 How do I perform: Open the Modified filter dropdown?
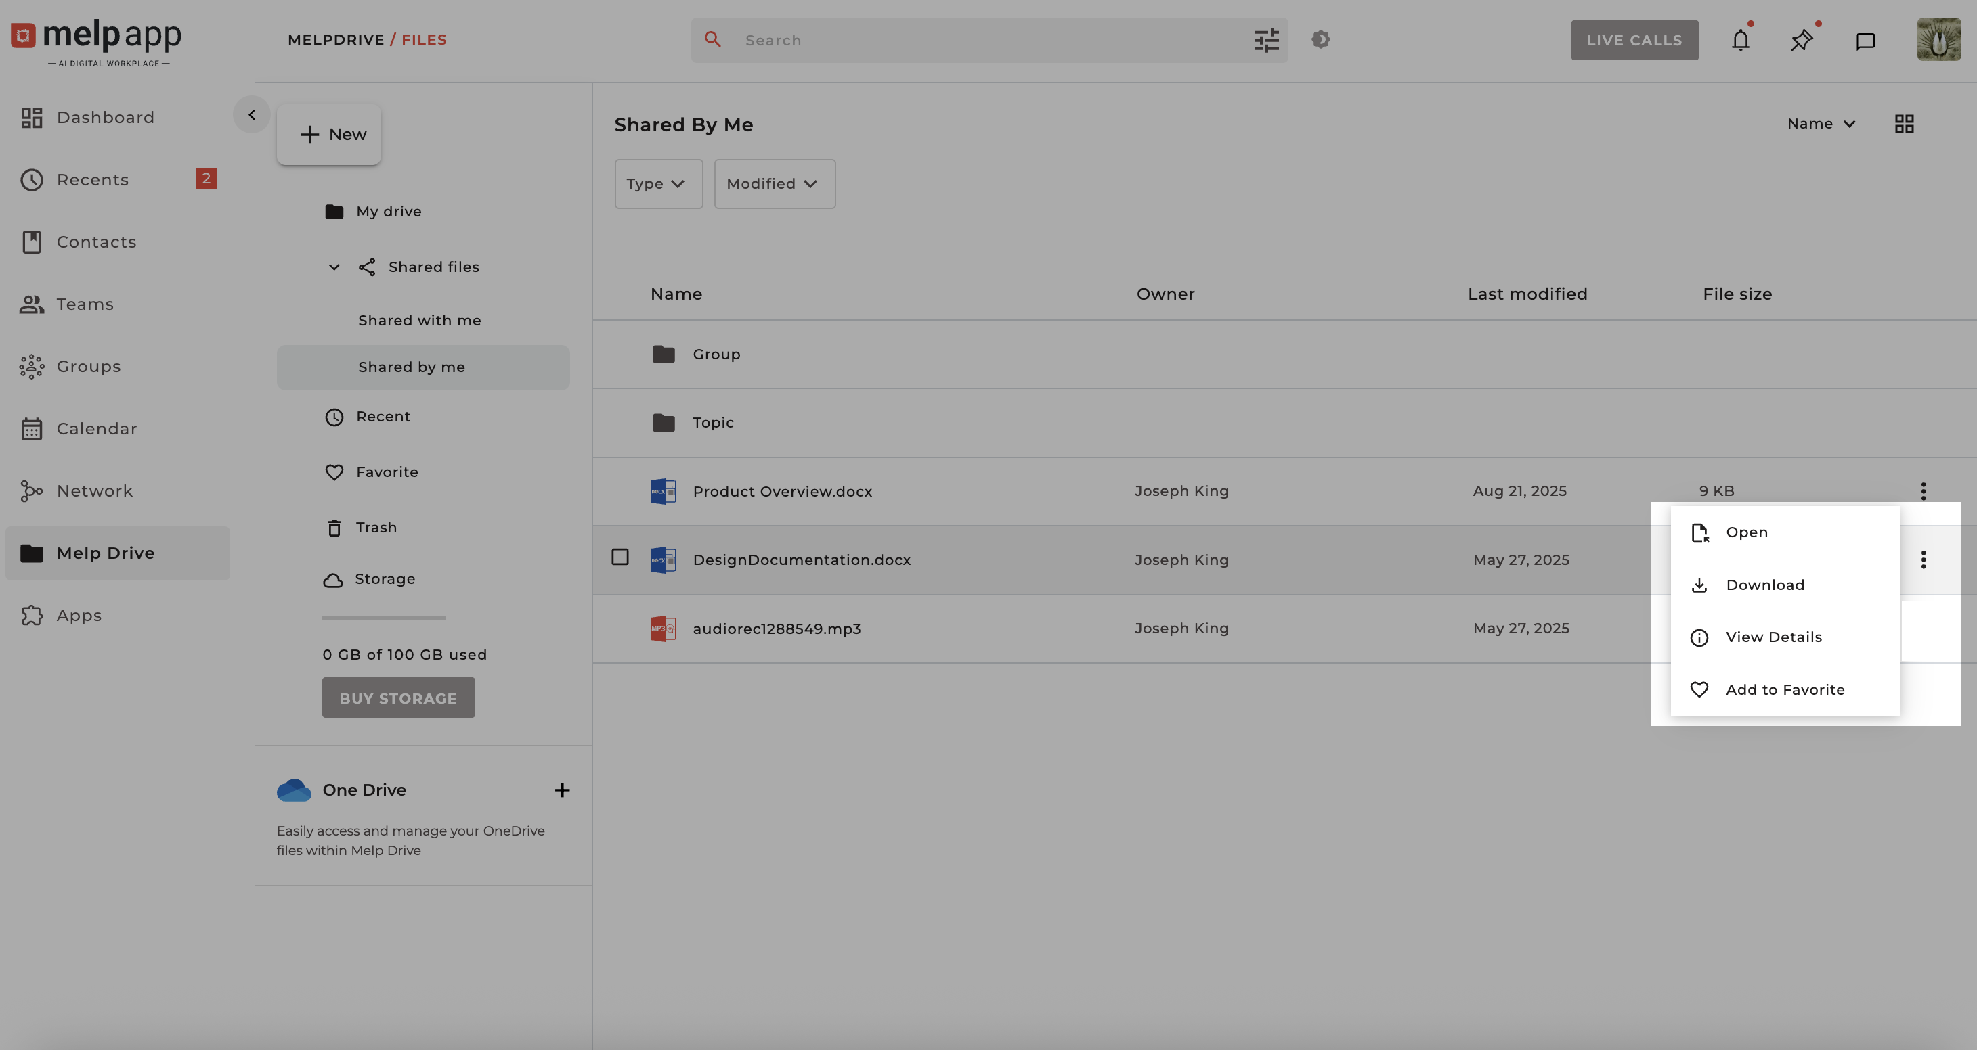pos(774,184)
